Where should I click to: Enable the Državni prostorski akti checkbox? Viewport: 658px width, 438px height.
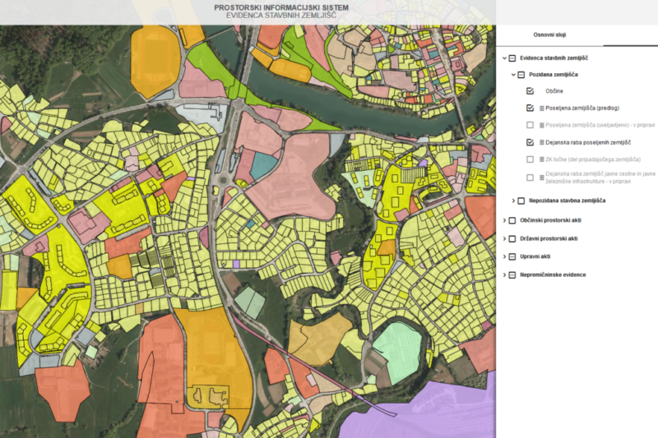(x=512, y=239)
